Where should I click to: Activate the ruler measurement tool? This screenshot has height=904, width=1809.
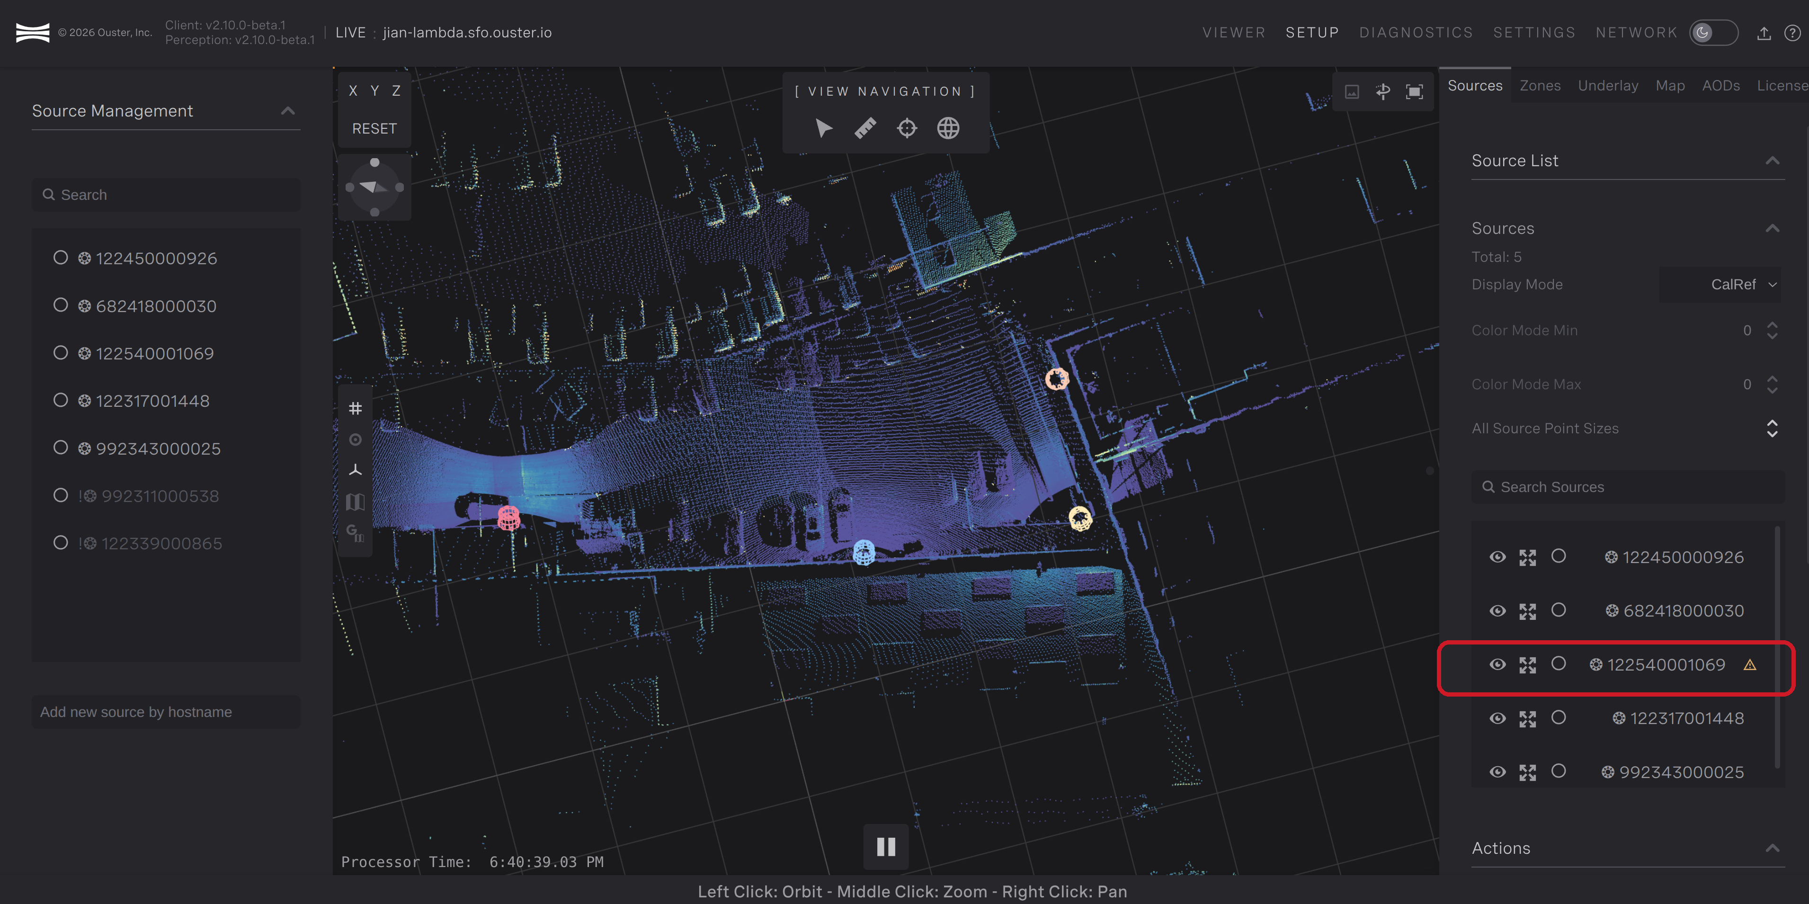point(865,128)
